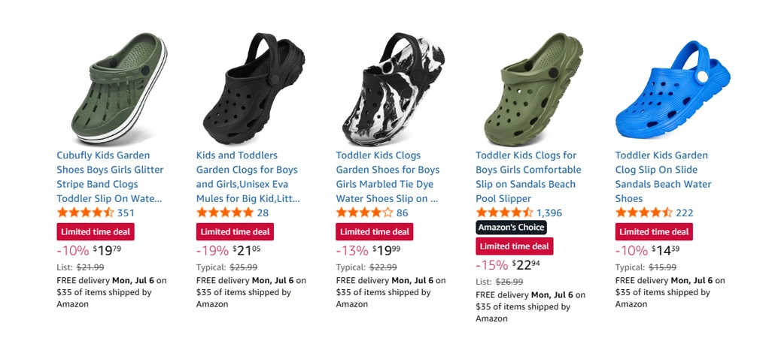Image resolution: width=772 pixels, height=350 pixels.
Task: Show star ratings for the Cubufly clog
Action: pyautogui.click(x=86, y=213)
